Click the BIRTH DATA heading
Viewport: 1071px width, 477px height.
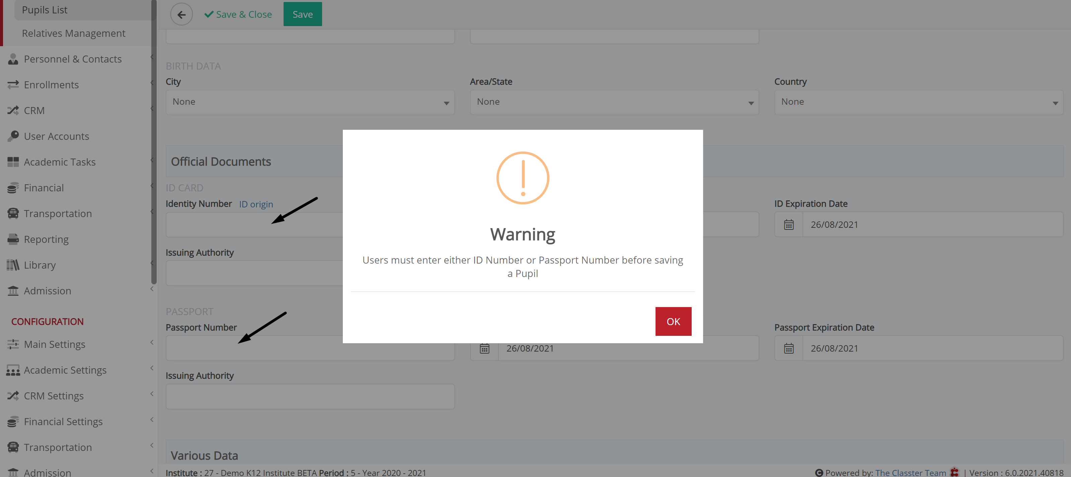193,66
